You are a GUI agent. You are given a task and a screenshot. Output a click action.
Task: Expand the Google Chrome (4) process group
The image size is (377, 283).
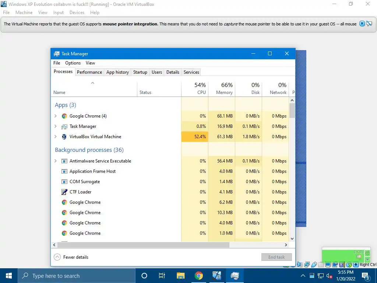(56, 116)
